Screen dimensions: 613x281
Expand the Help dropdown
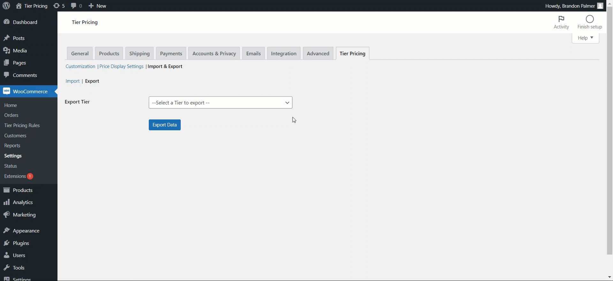[x=585, y=38]
